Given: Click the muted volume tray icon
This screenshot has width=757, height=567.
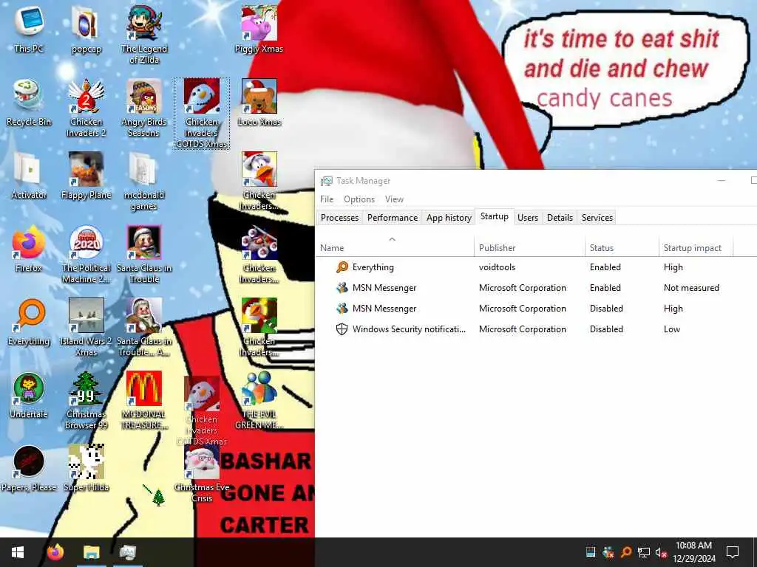Looking at the screenshot, I should (661, 552).
